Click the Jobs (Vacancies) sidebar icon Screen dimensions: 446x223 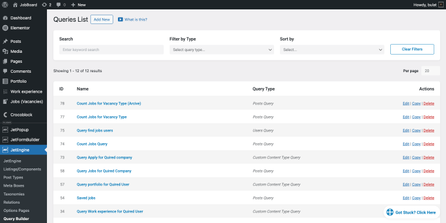point(5,102)
